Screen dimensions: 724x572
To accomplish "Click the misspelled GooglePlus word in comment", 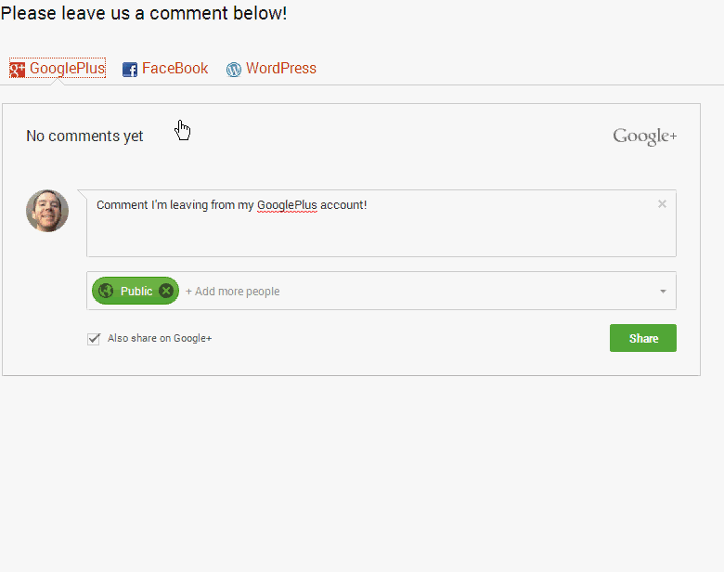I will pos(287,205).
